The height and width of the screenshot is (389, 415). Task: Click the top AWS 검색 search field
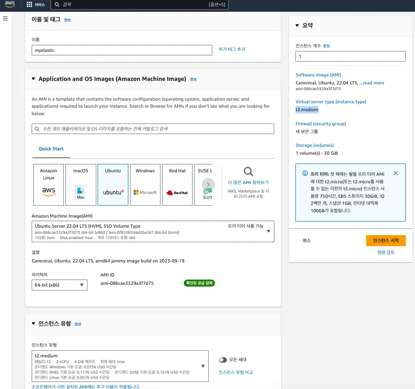point(140,4)
